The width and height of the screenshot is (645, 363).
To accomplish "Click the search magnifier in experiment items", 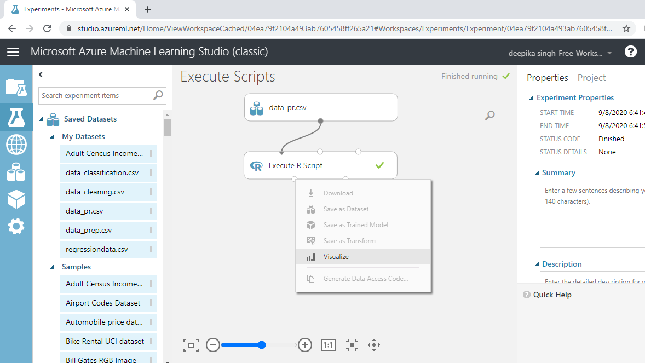I will 158,95.
